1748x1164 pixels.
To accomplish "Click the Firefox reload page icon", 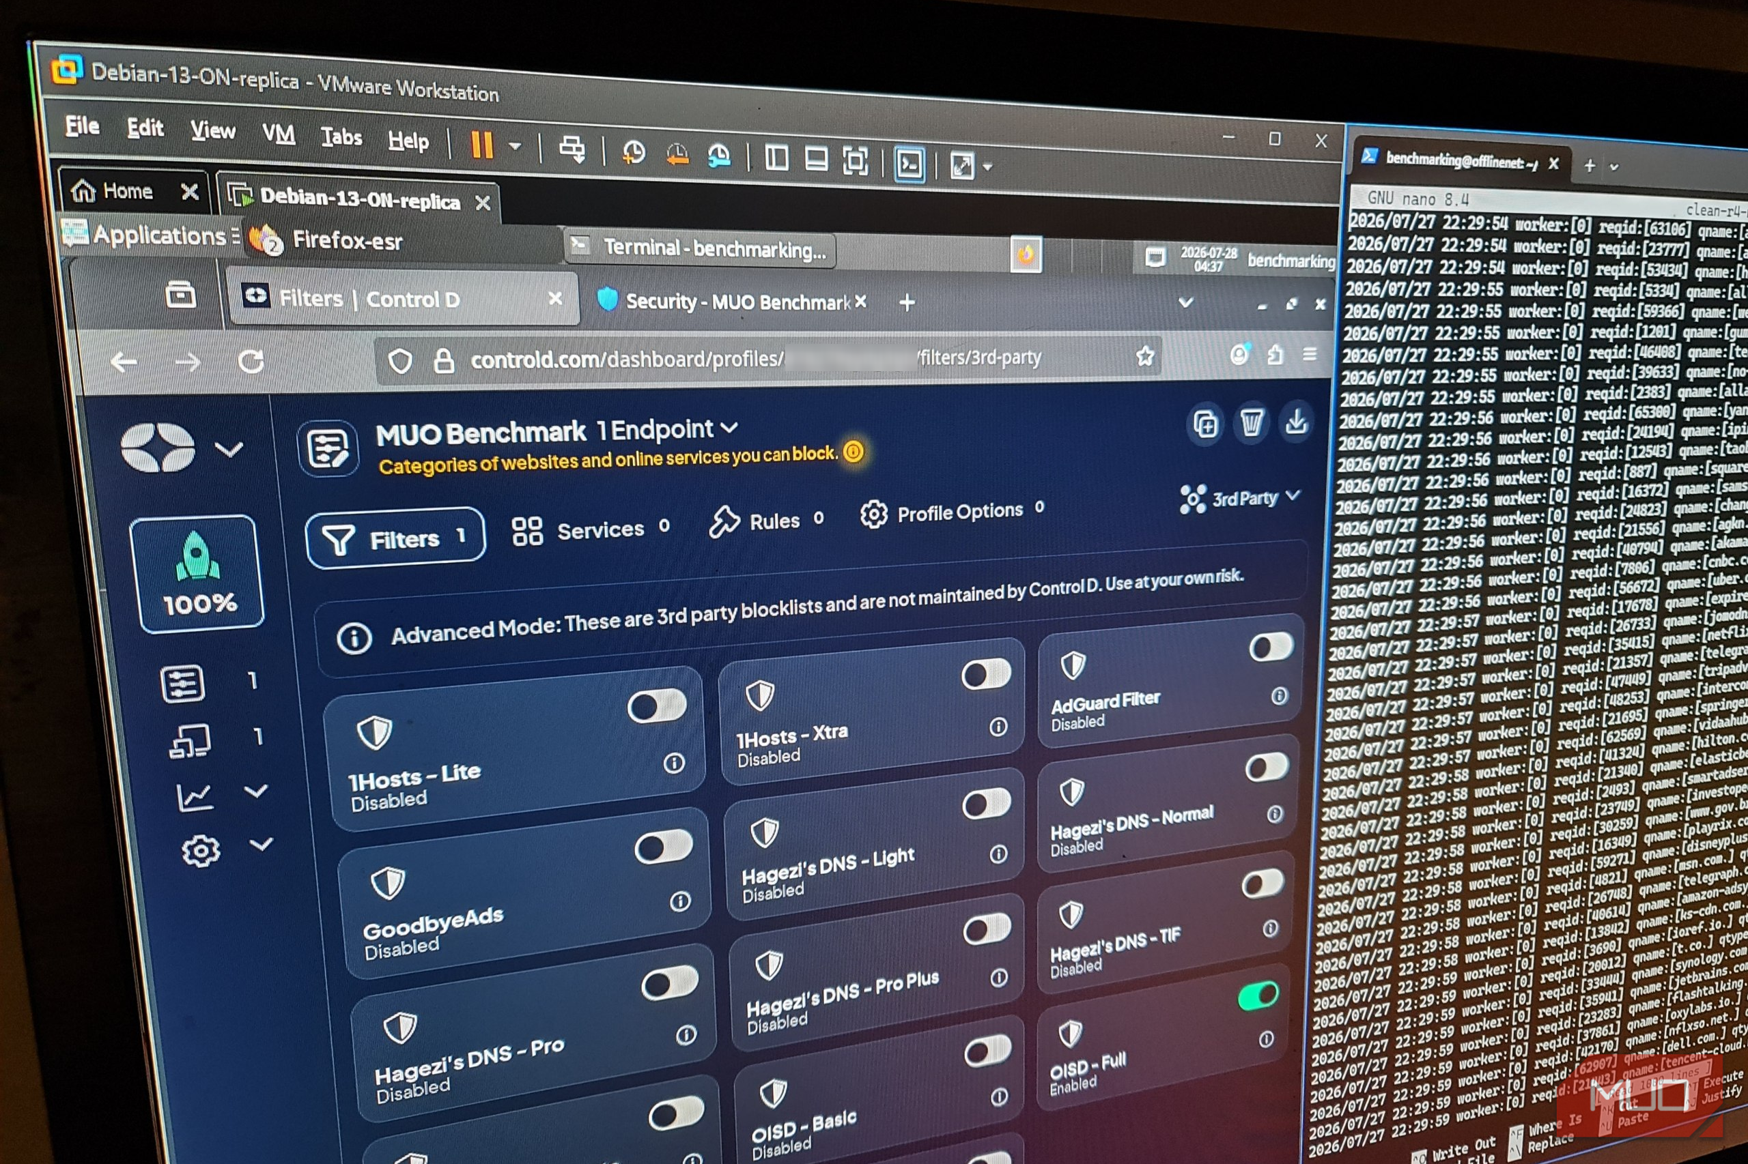I will click(251, 362).
